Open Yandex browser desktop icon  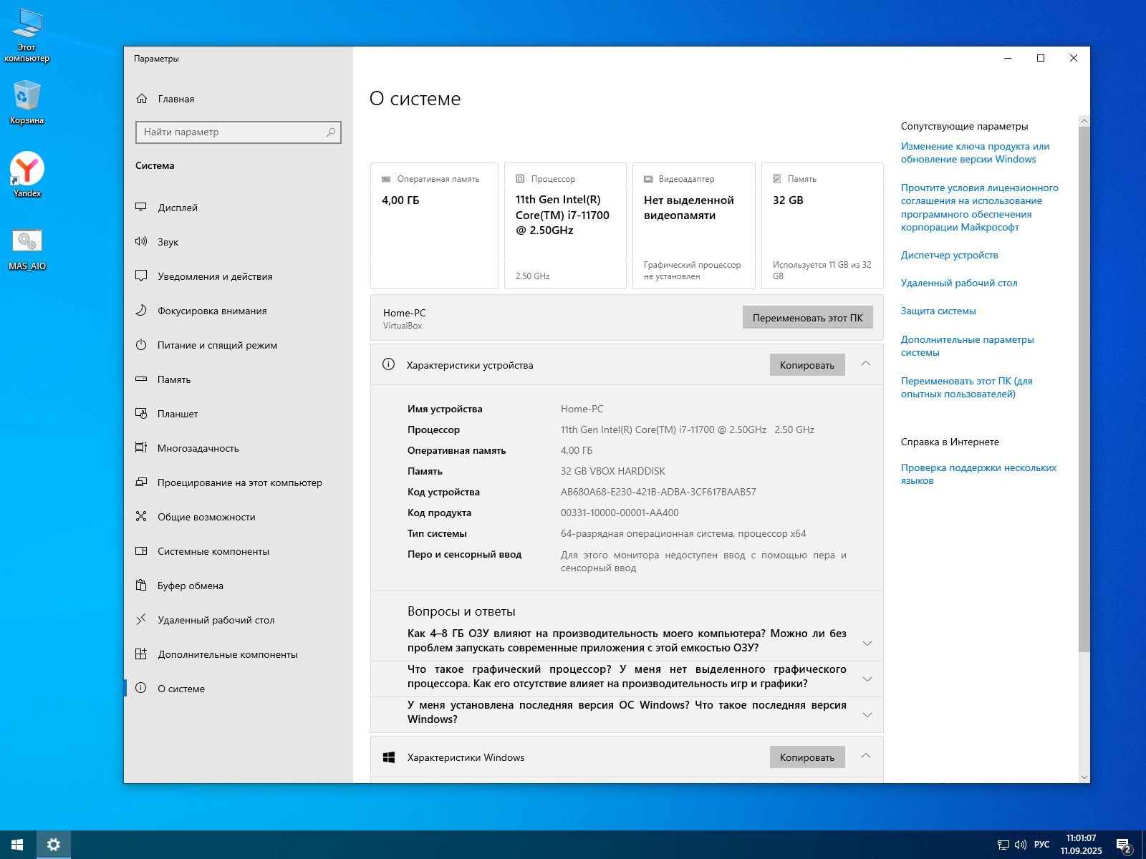click(x=27, y=170)
